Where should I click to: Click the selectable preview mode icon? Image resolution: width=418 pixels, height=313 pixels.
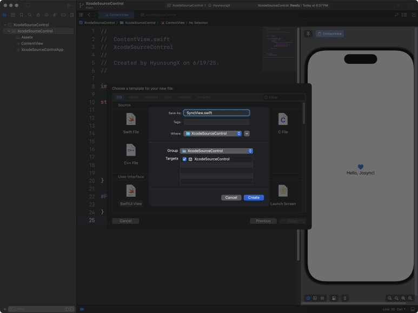click(x=315, y=298)
